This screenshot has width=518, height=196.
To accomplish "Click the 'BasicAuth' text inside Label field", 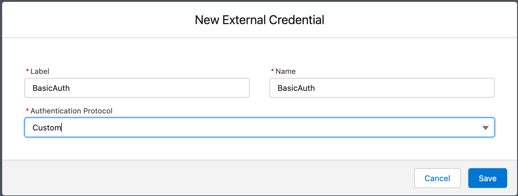I will click(x=51, y=88).
